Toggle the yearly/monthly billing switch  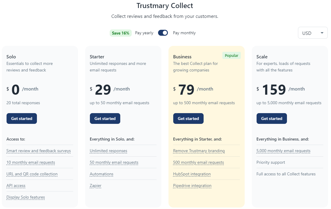[x=163, y=33]
